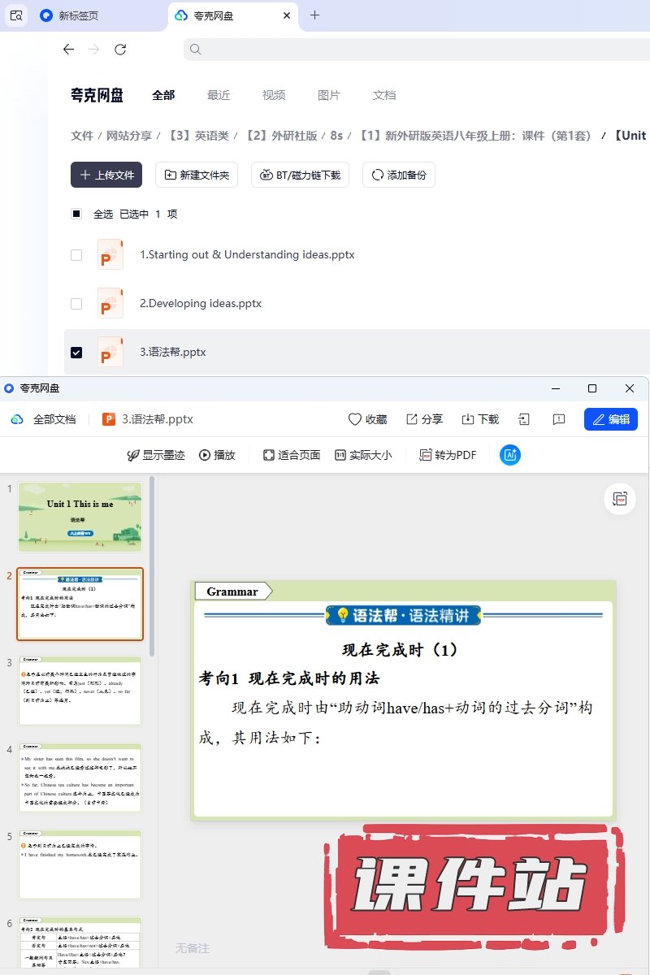Screen dimensions: 650x975
Task: Download the file via 下载
Action: pos(468,419)
